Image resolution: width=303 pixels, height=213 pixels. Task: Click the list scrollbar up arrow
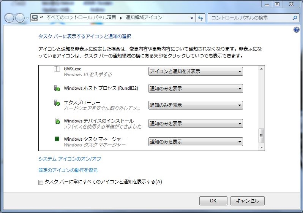(x=262, y=69)
